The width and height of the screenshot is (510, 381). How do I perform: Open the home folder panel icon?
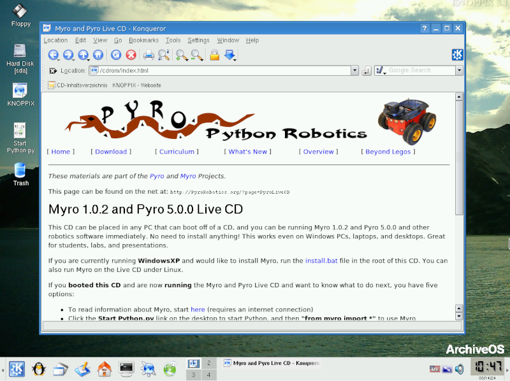point(105,370)
